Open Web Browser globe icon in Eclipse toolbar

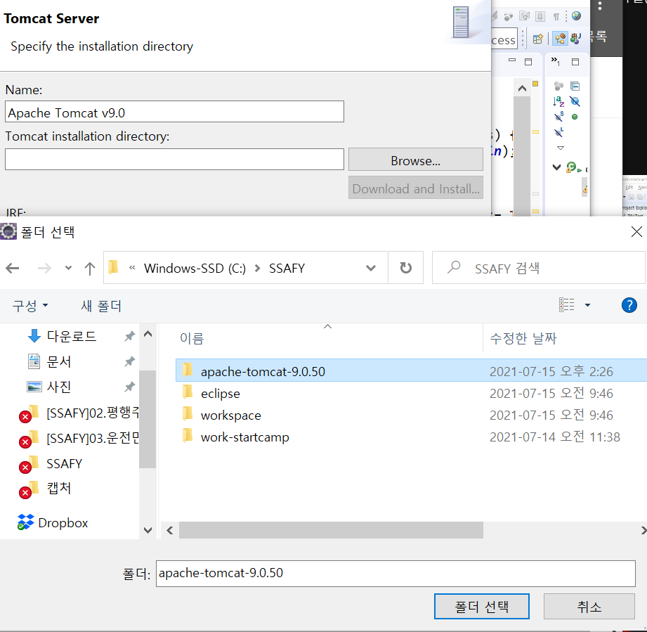pos(577,16)
